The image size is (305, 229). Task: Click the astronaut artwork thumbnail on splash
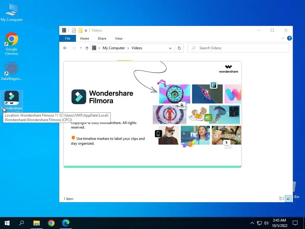click(x=169, y=115)
